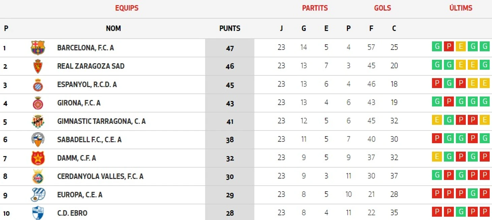Click Barcelona's red P result badge
Viewport: 492px width, 220px height.
click(449, 46)
